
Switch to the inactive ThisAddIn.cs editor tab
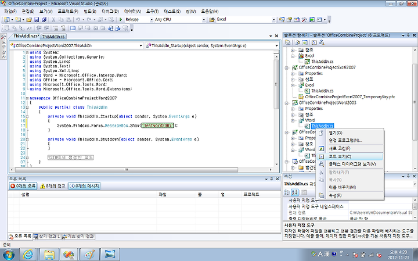53,37
